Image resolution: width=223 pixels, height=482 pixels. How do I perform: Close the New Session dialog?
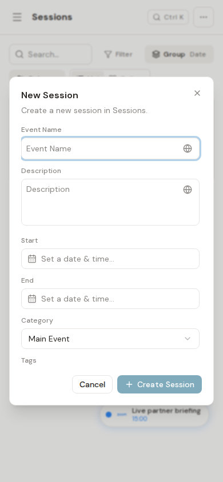tap(197, 93)
